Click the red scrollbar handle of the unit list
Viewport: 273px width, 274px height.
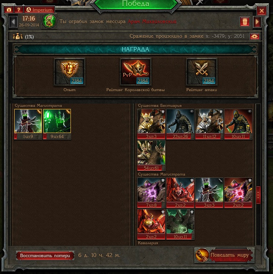pyautogui.click(x=258, y=195)
